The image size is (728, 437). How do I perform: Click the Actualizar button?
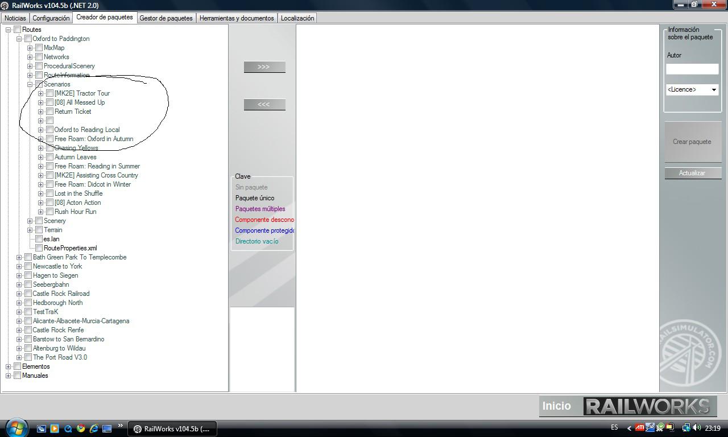[x=692, y=173]
